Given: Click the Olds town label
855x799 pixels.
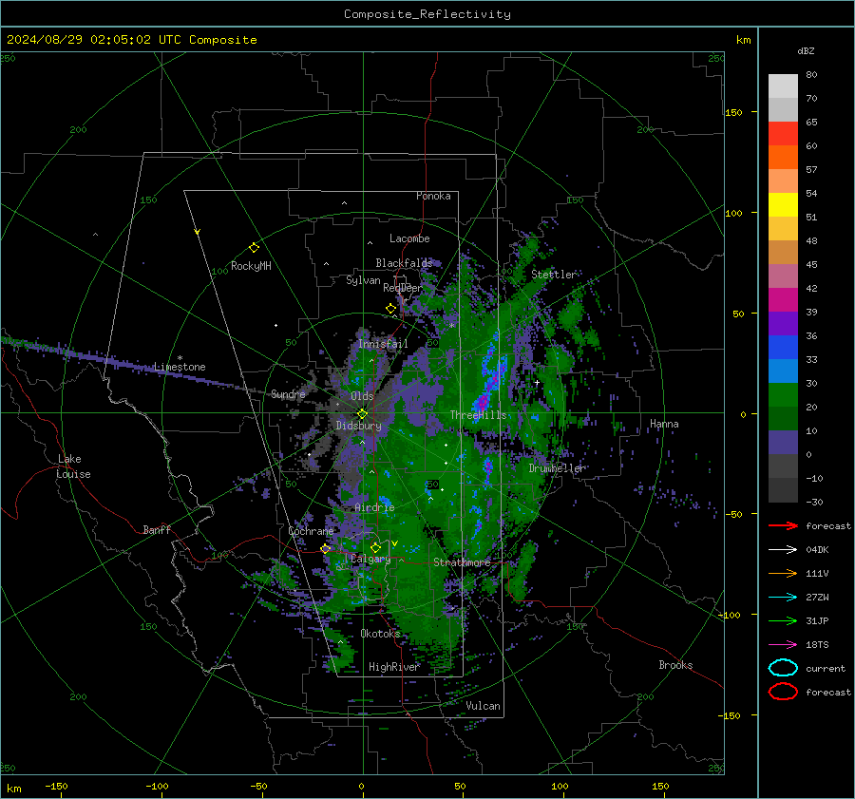Looking at the screenshot, I should pos(362,396).
